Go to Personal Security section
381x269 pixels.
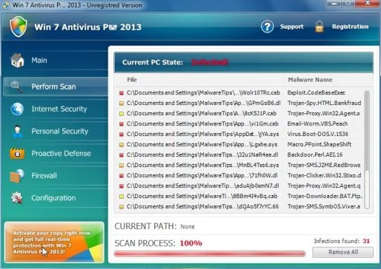[x=56, y=131]
